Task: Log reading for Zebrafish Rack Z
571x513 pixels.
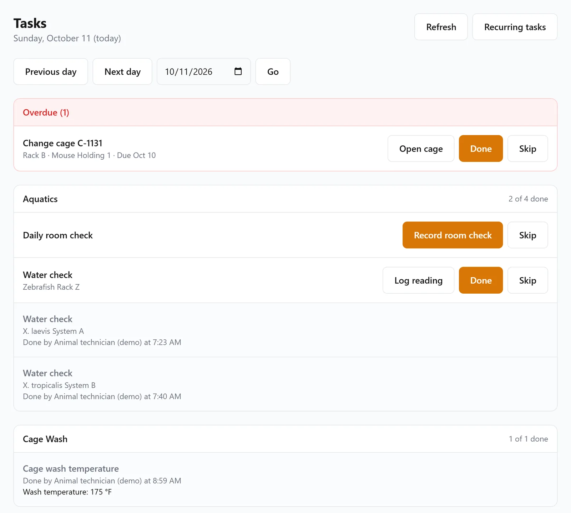Action: 418,280
